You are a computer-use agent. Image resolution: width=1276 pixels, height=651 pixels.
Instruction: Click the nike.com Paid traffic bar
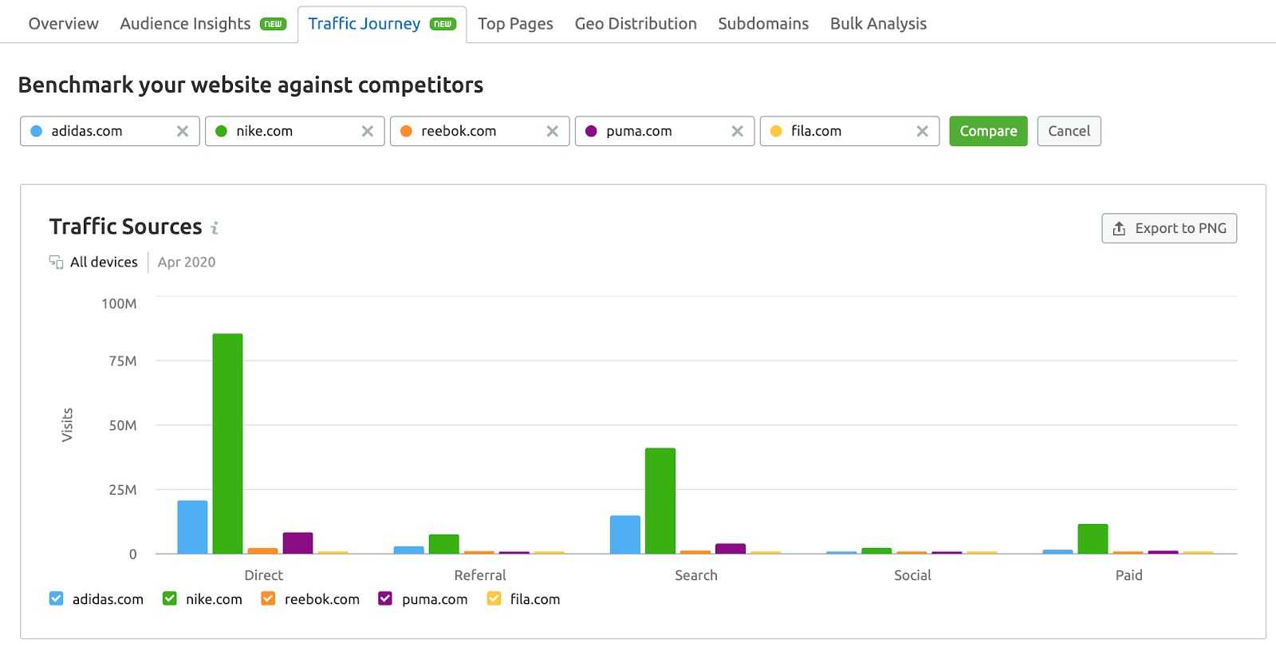1093,539
